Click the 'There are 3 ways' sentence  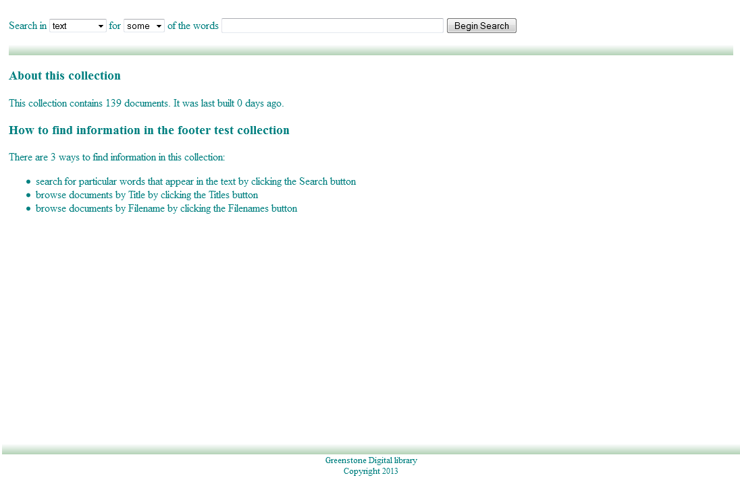117,158
